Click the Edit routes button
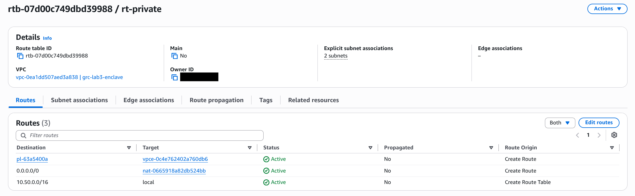Screen dimensions: 635x196 click(599, 123)
